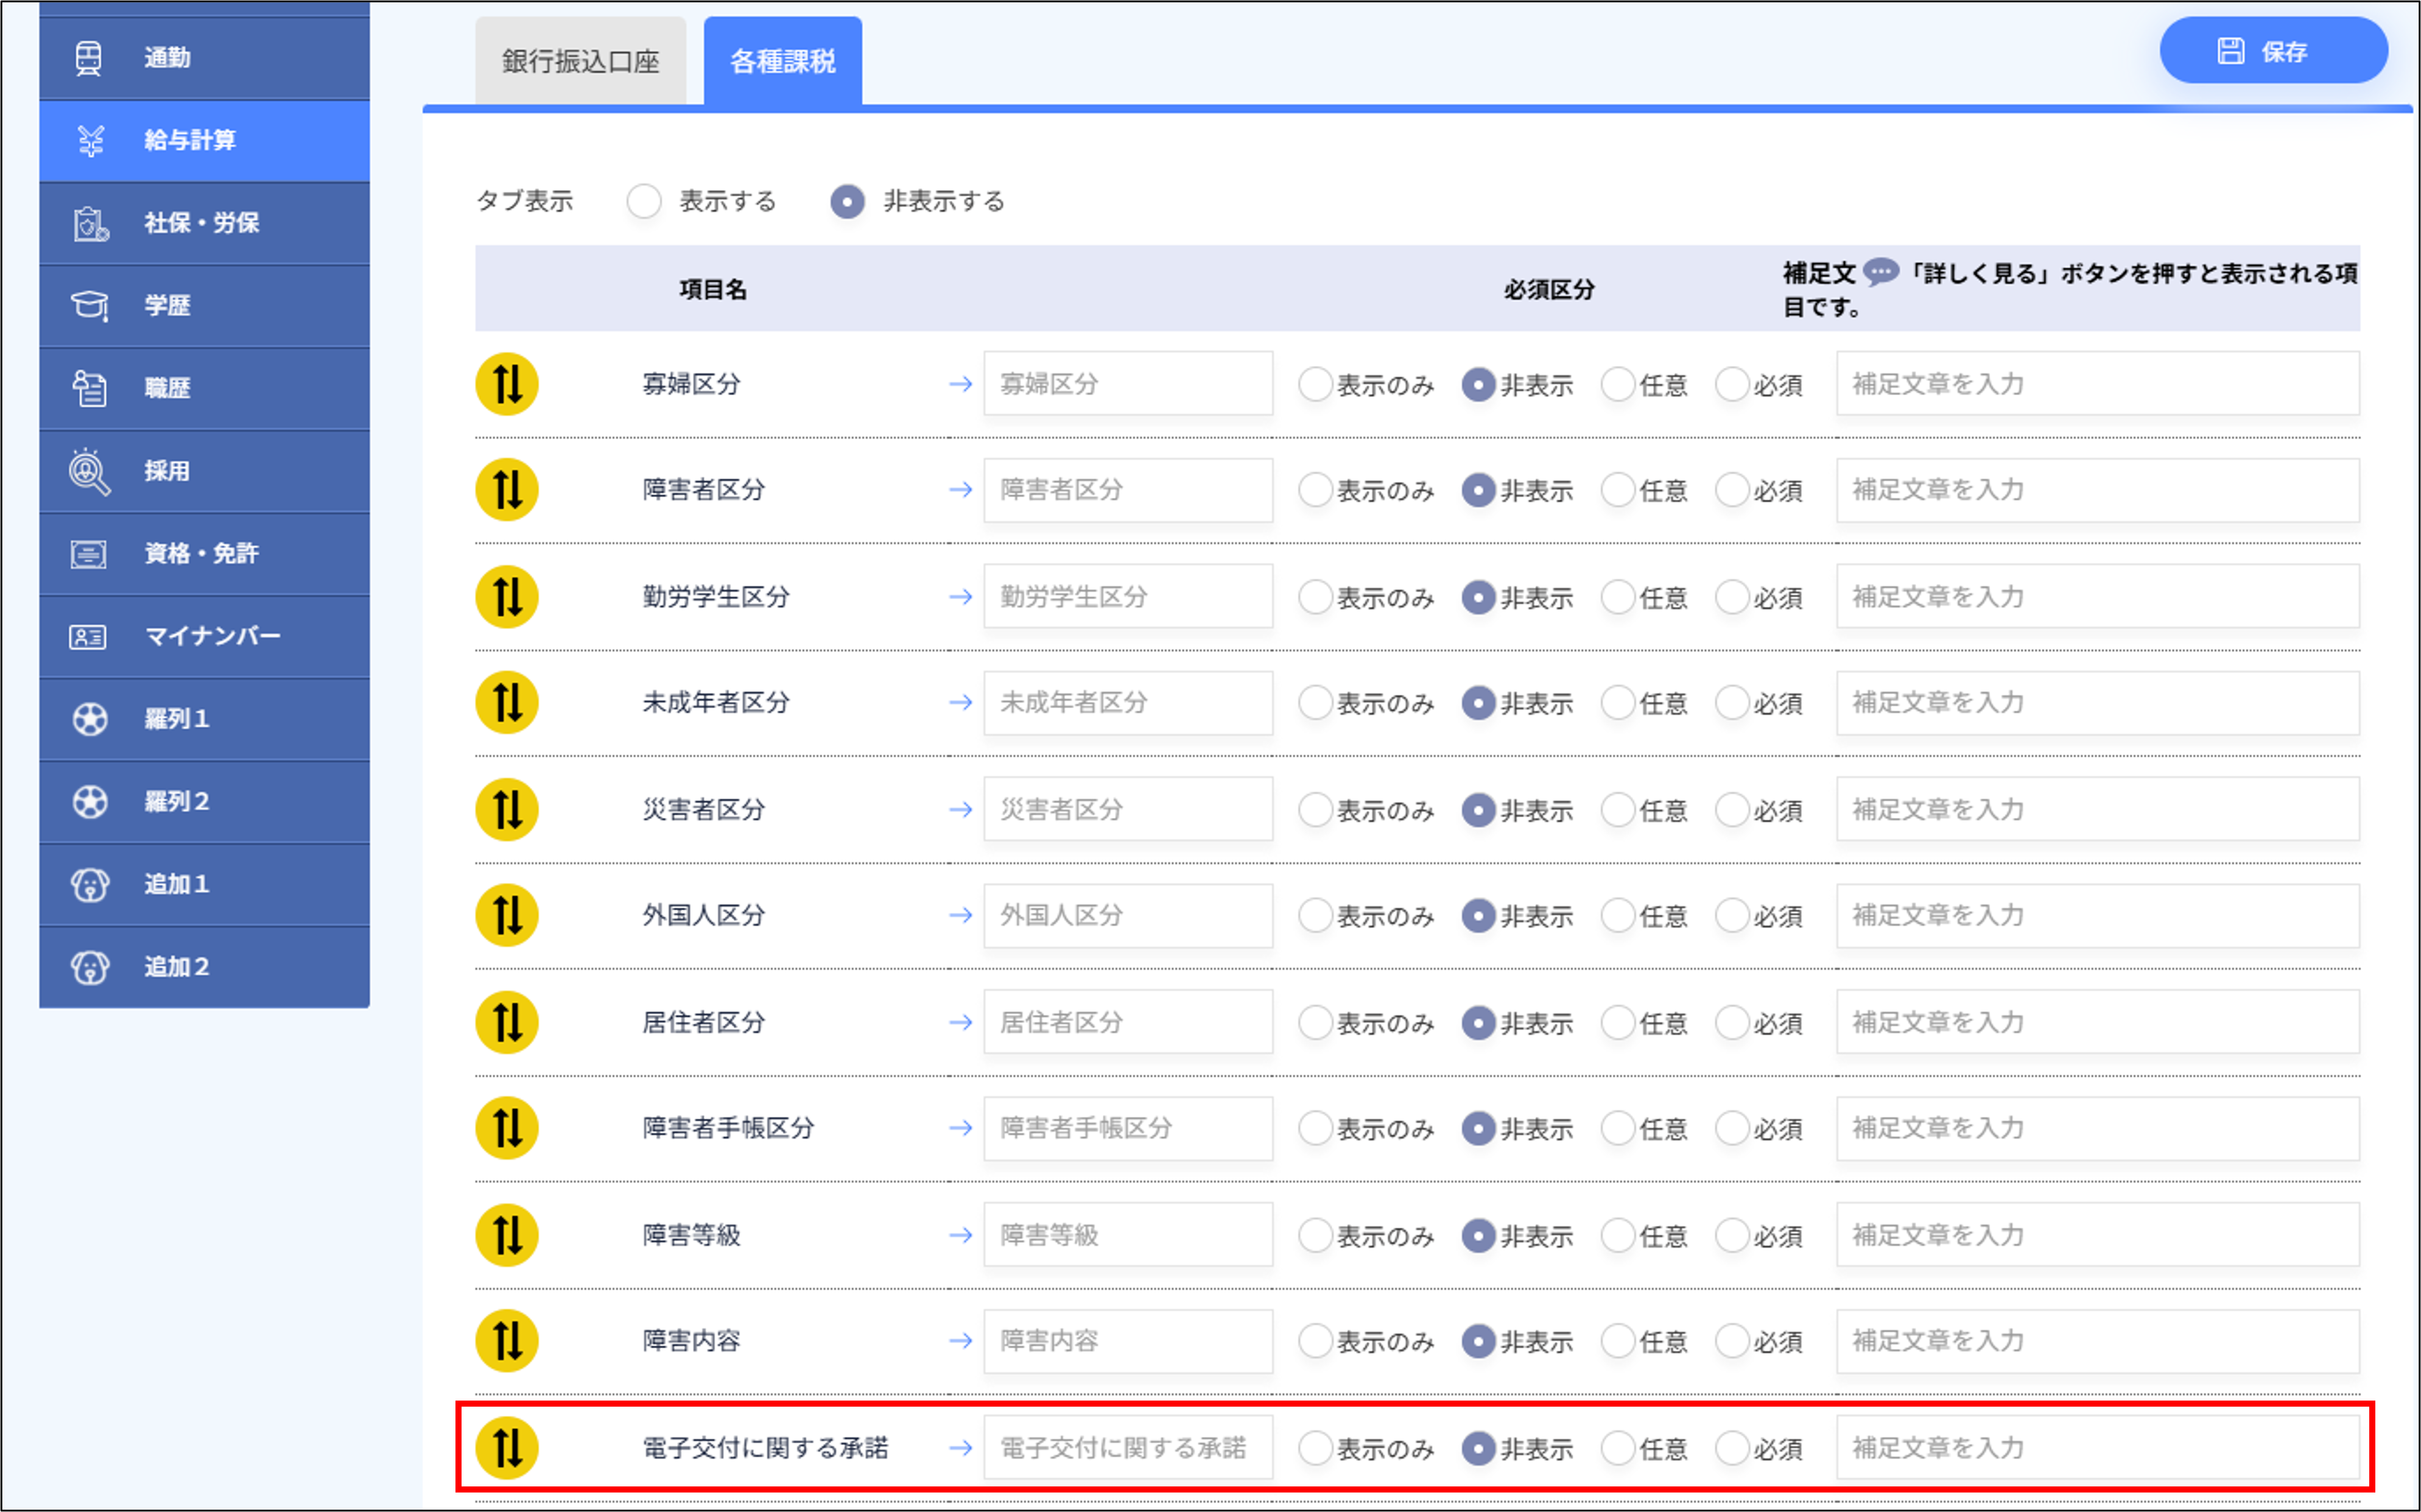
Task: Click the 学歴 graduation cap icon
Action: [x=90, y=306]
